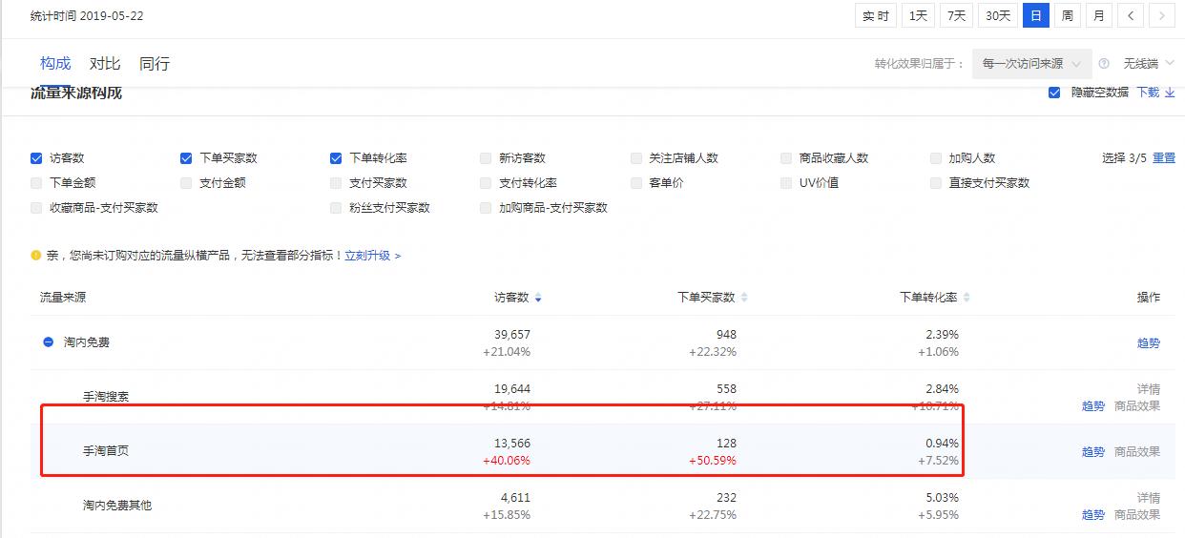Screen dimensions: 1185x538
Task: Collapse the 淘内免费 row
Action: coord(48,341)
